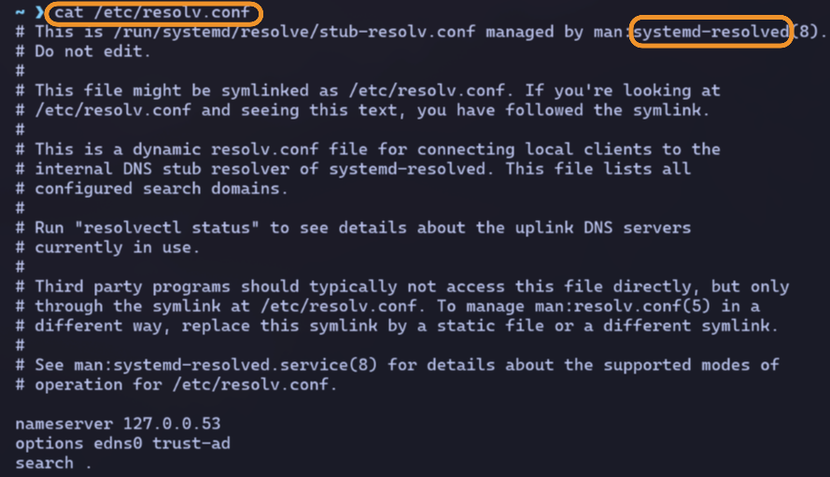Click the 'options edns0 trust-ad' line
This screenshot has height=477, width=830.
click(122, 442)
